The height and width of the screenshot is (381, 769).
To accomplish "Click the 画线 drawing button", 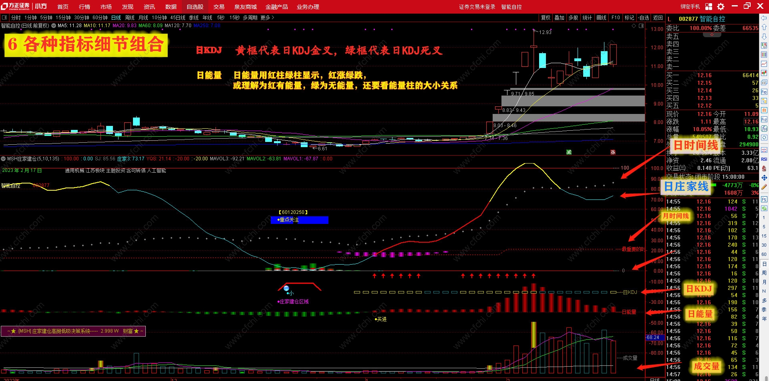I will [x=601, y=18].
